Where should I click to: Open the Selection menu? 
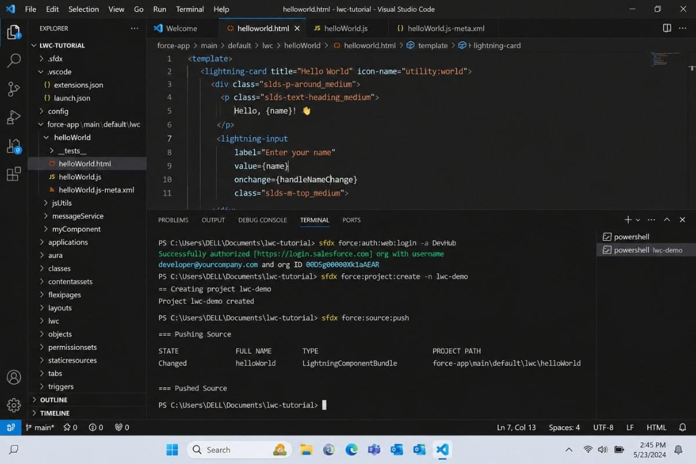click(x=84, y=9)
